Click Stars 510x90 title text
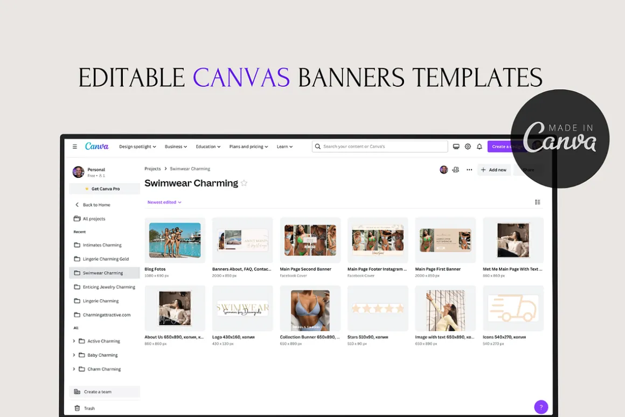 [x=367, y=337]
